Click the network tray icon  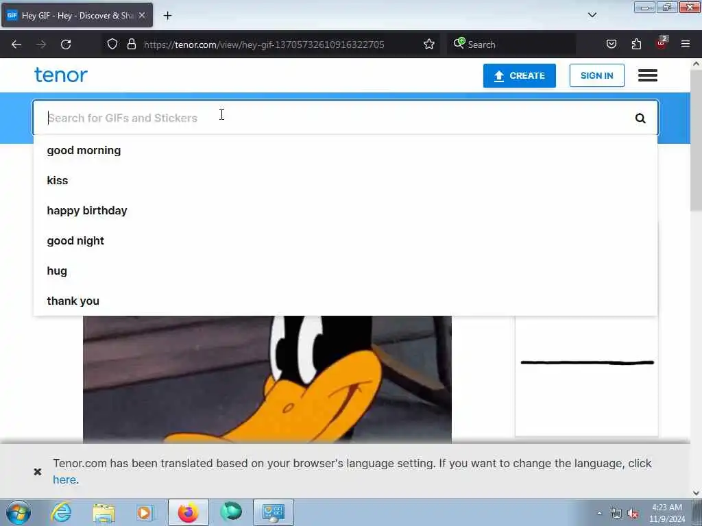[x=616, y=514]
